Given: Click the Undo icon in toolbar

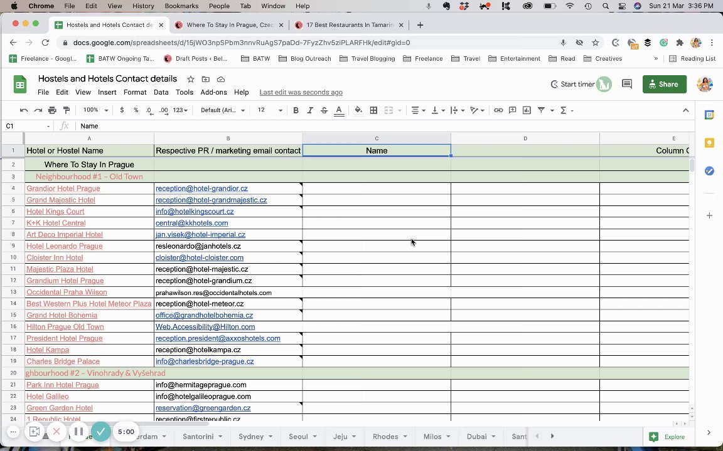Looking at the screenshot, I should pos(24,110).
